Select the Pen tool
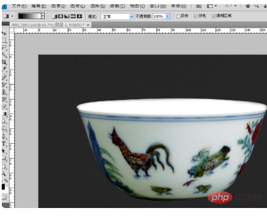The width and height of the screenshot is (267, 217). [4, 137]
